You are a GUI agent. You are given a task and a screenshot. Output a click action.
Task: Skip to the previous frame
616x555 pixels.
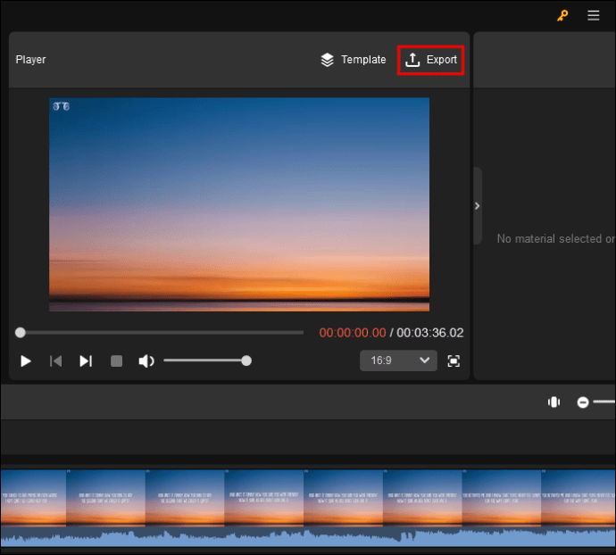point(55,360)
